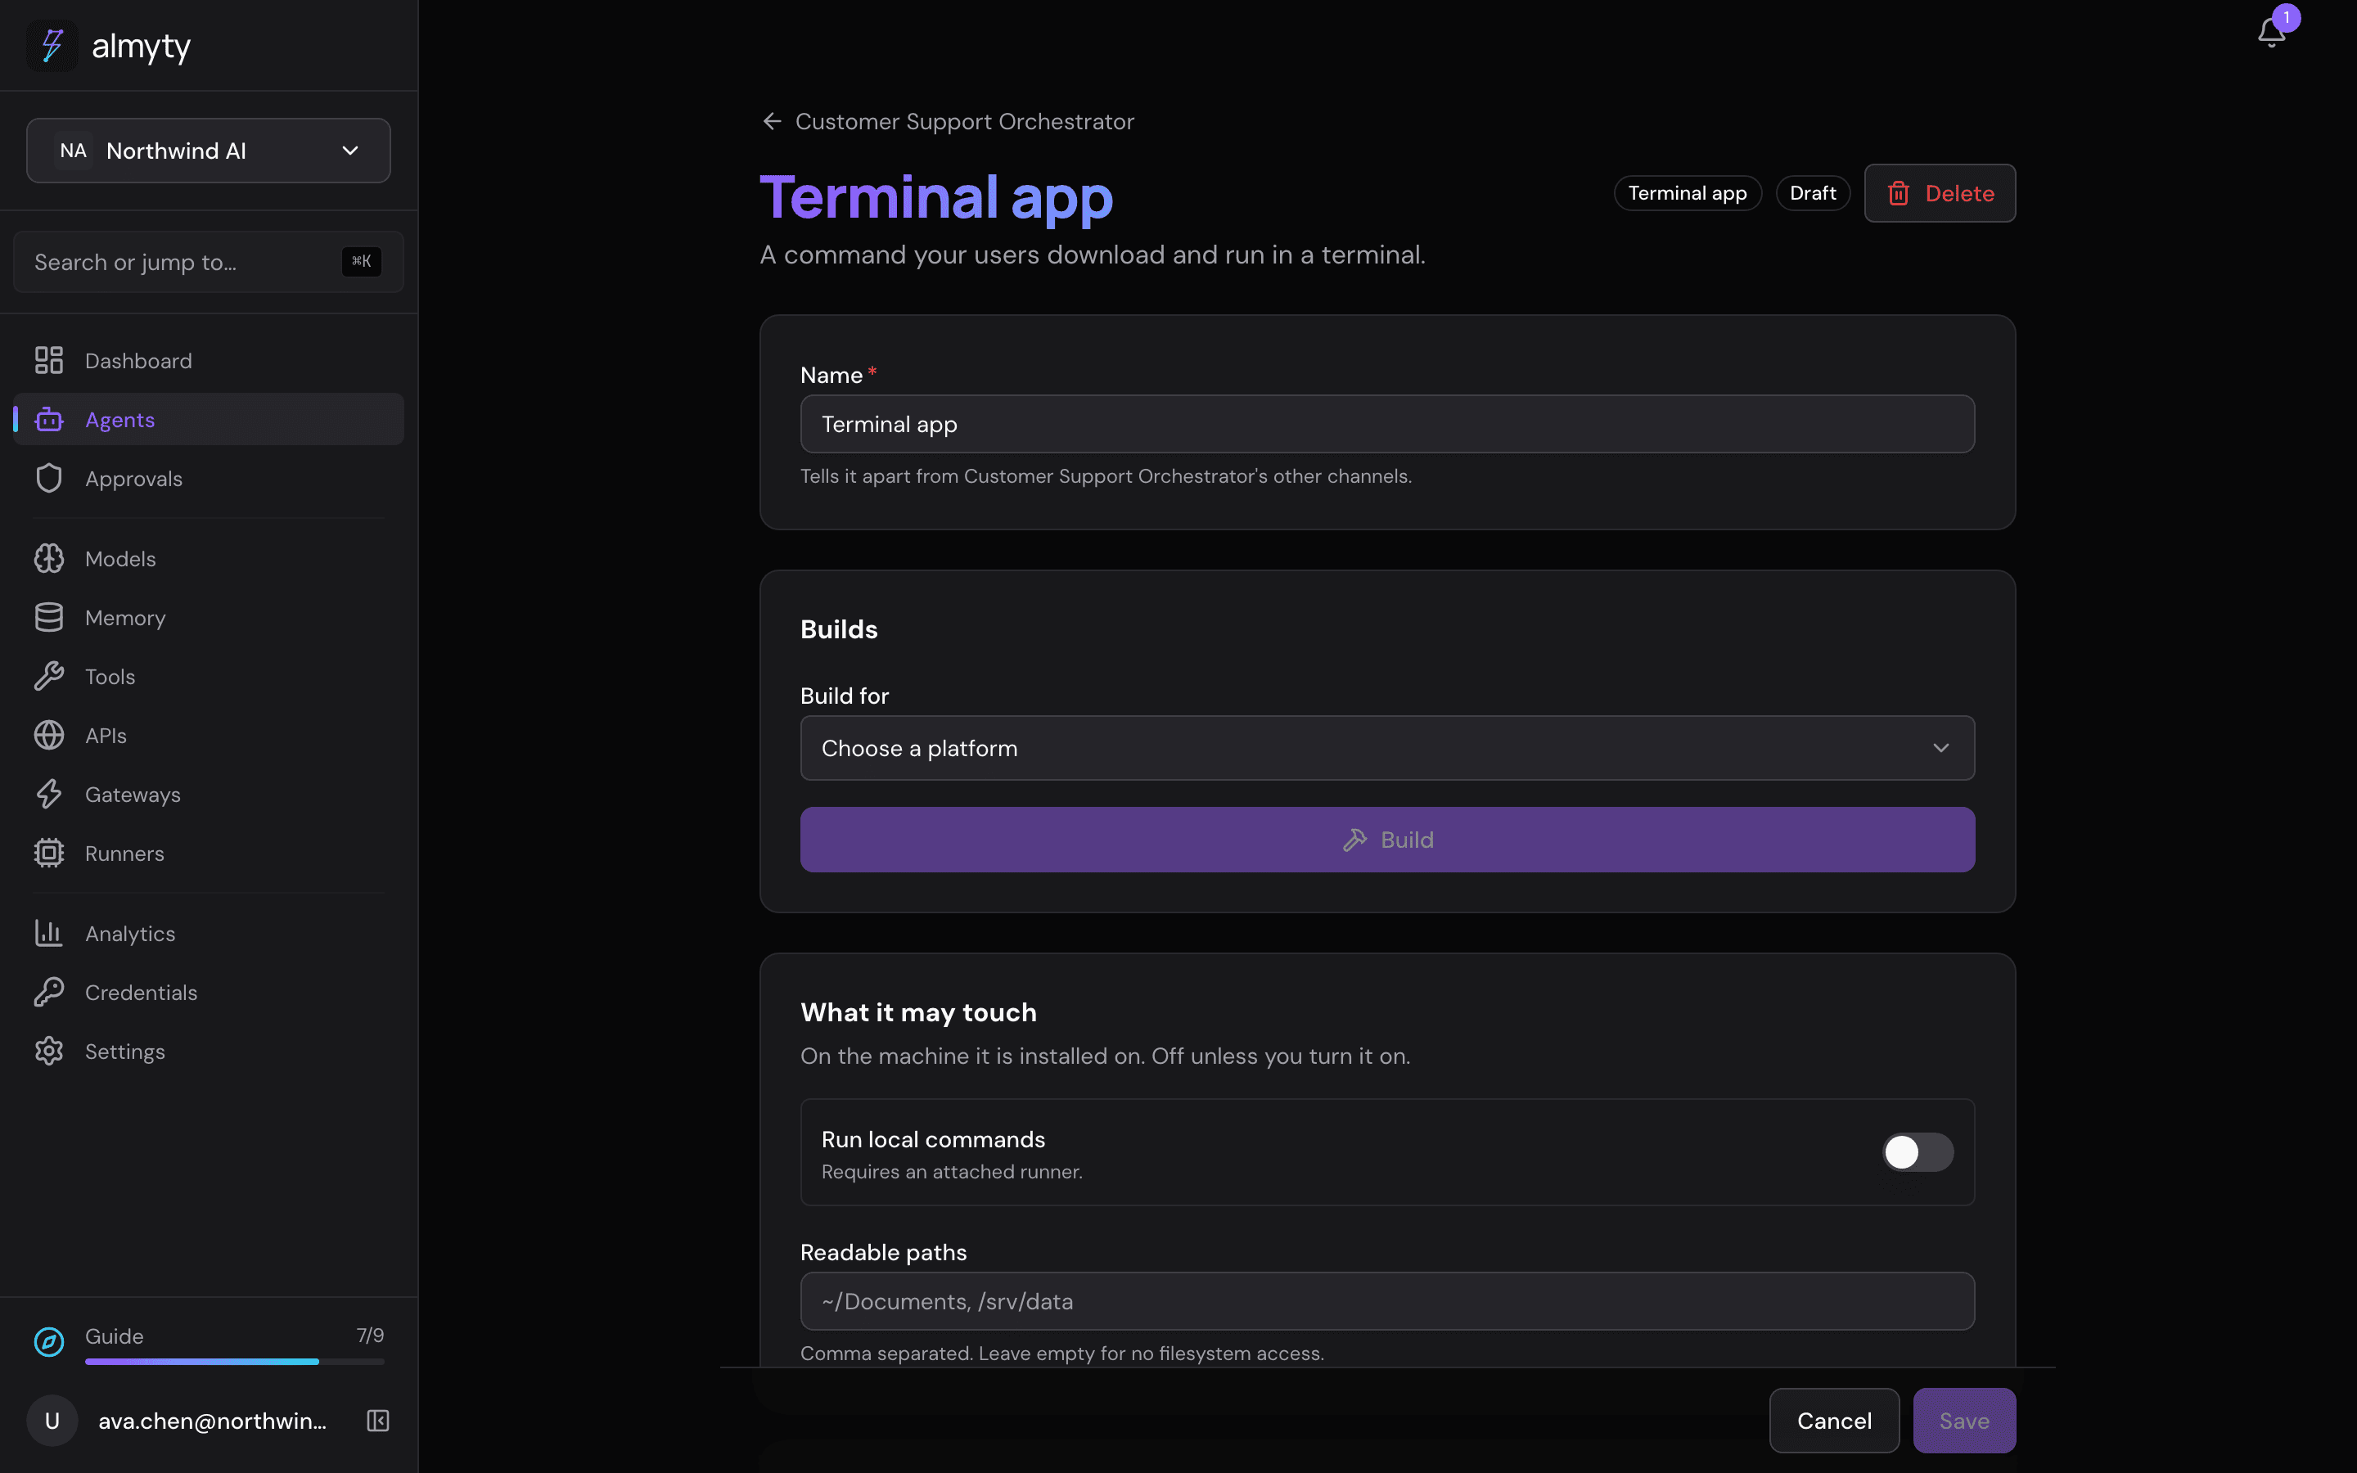This screenshot has width=2357, height=1473.
Task: Expand the Choose a platform dropdown
Action: click(1387, 748)
